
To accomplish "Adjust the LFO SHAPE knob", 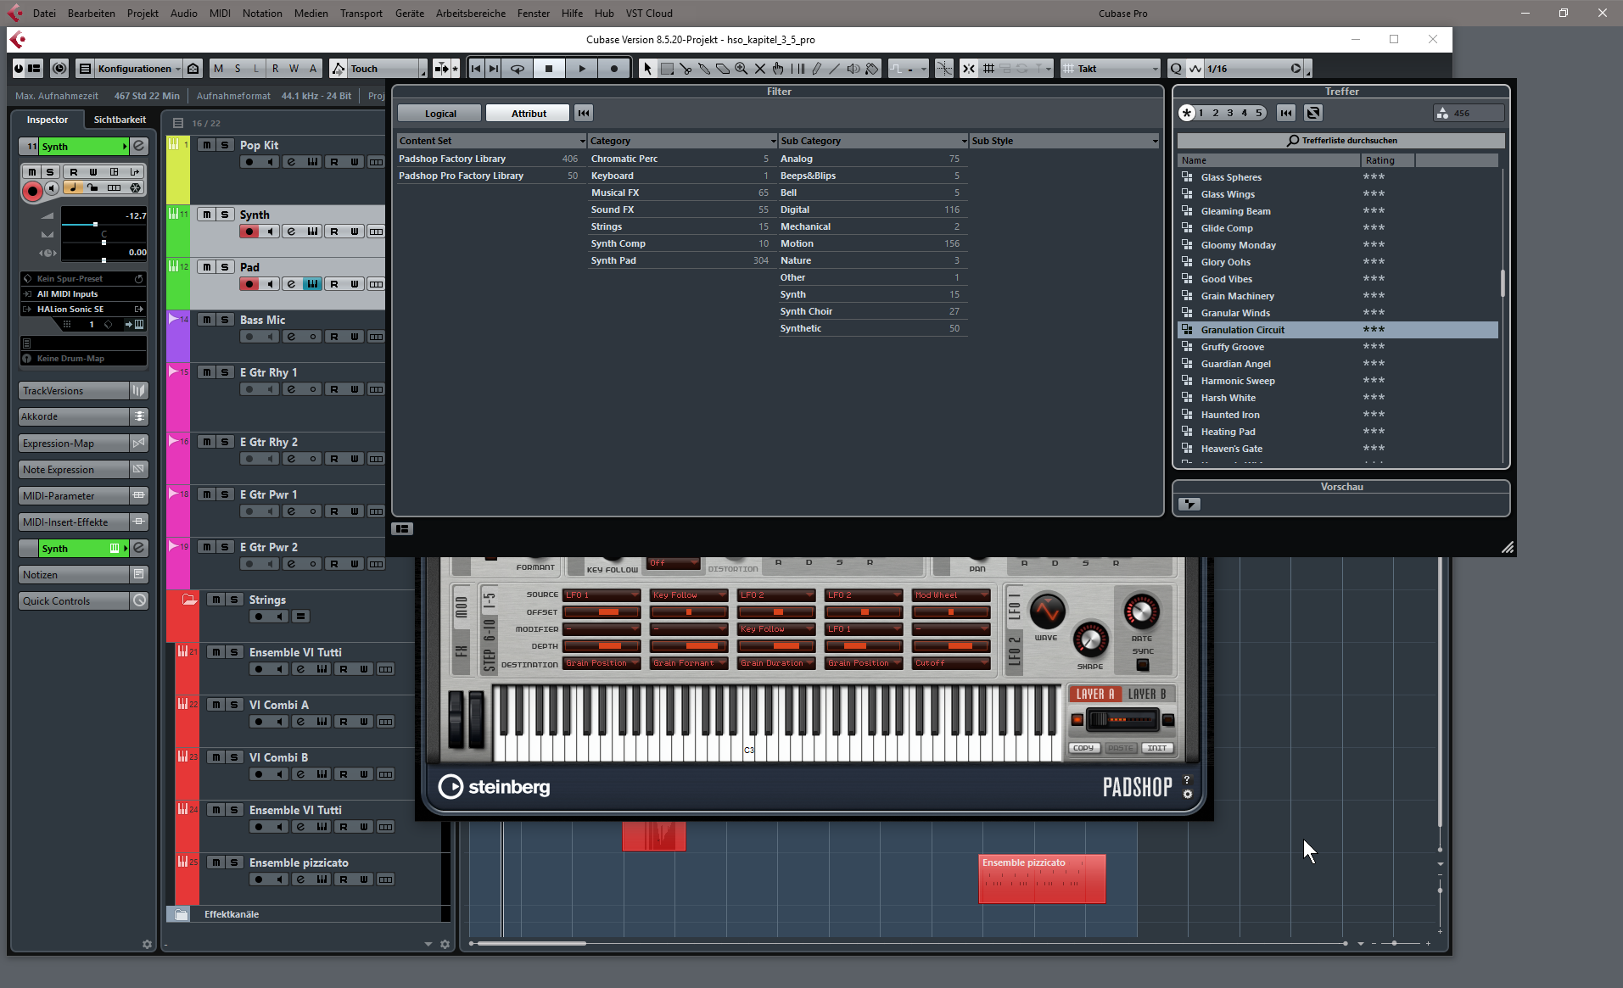I will 1090,640.
